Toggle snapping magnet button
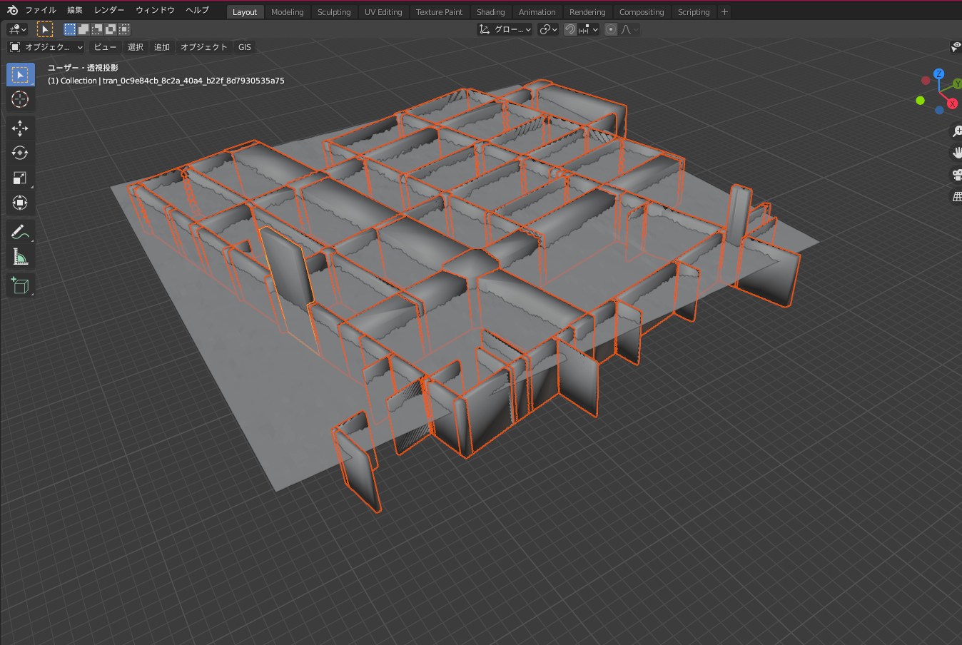This screenshot has width=962, height=645. tap(570, 29)
